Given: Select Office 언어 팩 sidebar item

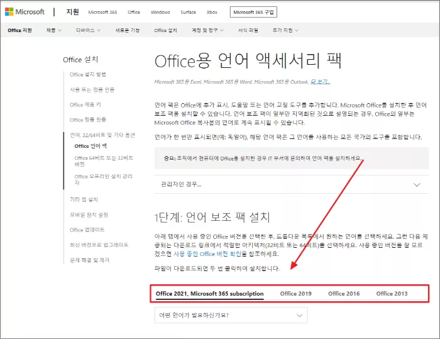Looking at the screenshot, I should pos(91,146).
